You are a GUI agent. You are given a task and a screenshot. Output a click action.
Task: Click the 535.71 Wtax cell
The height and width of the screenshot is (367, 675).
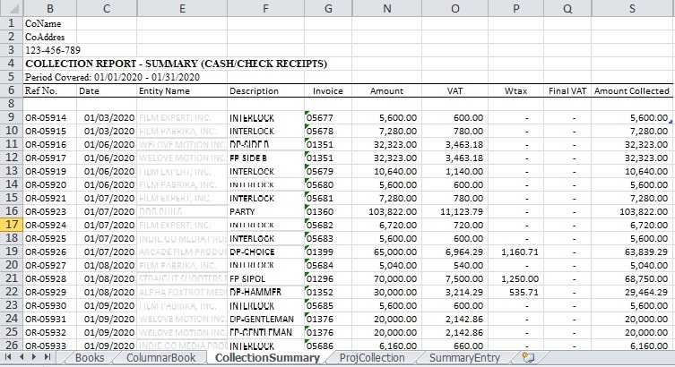click(x=515, y=292)
